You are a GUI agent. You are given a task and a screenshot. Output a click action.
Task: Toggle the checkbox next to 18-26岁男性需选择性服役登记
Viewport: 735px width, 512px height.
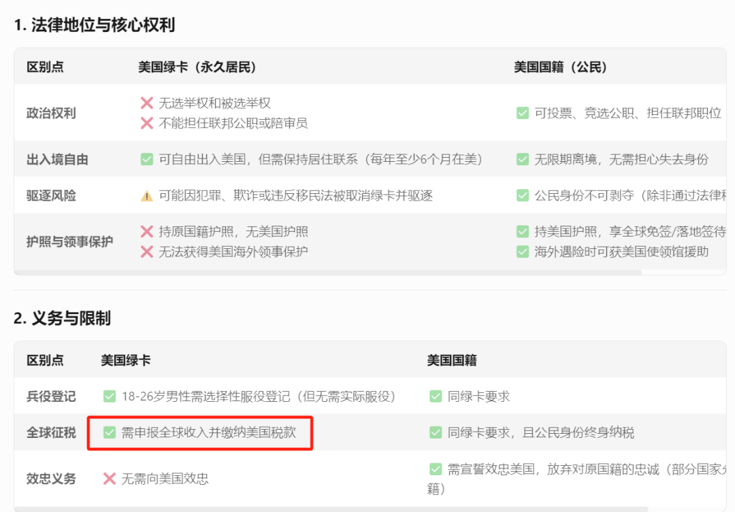(110, 396)
